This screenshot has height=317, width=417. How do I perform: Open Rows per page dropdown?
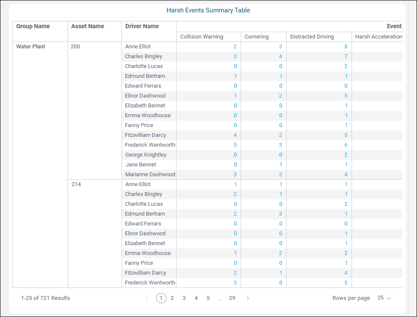coord(384,298)
